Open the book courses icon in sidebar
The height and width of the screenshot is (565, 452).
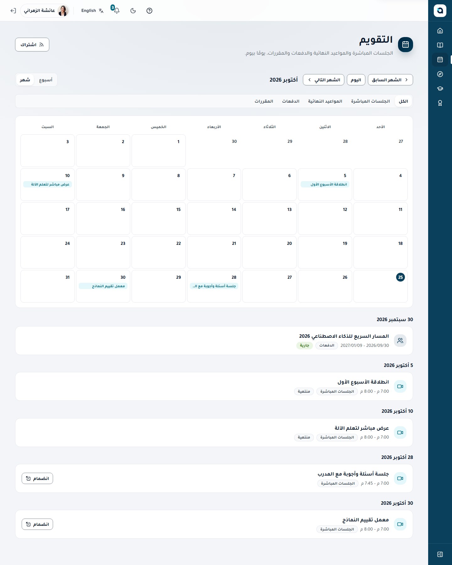[440, 45]
